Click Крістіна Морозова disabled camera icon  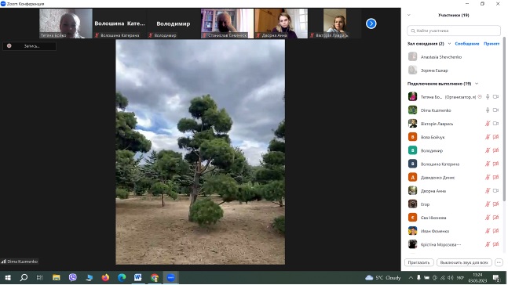coord(495,244)
